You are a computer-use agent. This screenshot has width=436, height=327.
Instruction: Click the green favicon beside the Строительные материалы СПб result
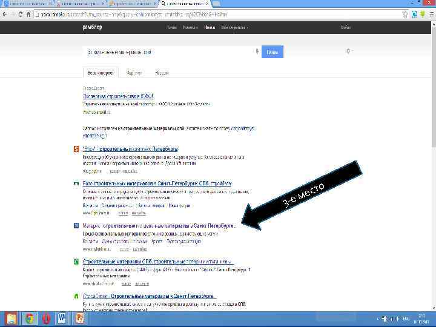(x=76, y=262)
